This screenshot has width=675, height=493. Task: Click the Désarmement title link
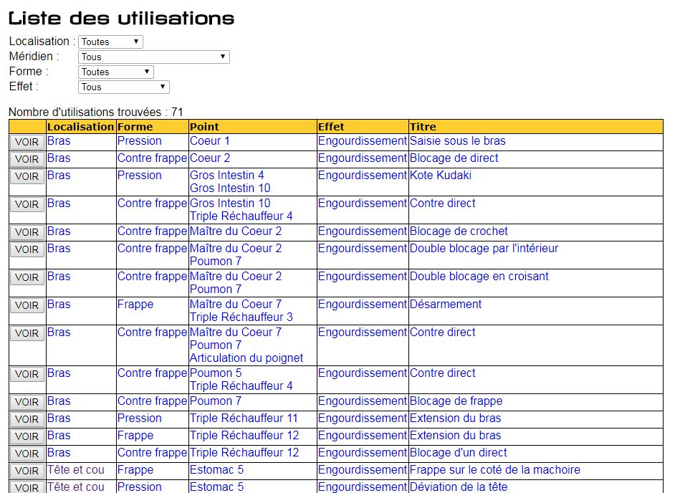click(445, 305)
